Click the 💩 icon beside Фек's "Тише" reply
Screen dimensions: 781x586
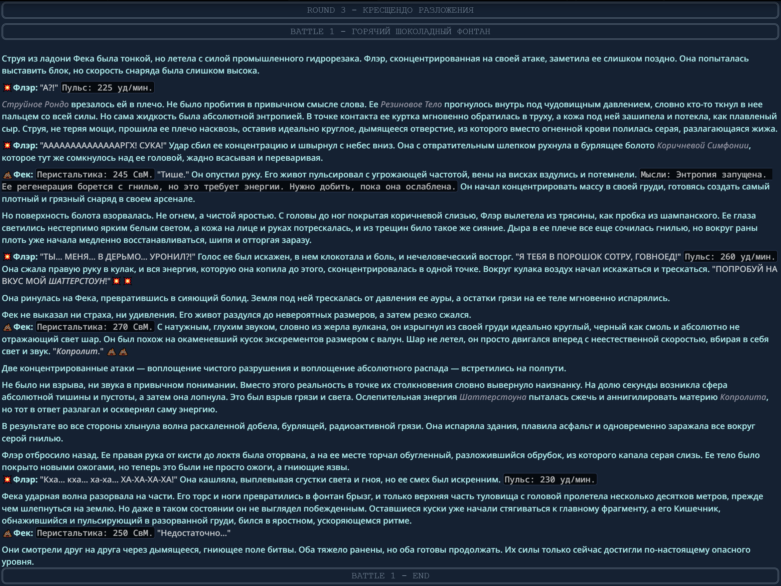7,174
